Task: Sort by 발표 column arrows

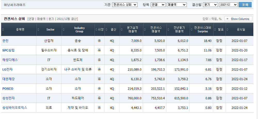Action: (215, 29)
